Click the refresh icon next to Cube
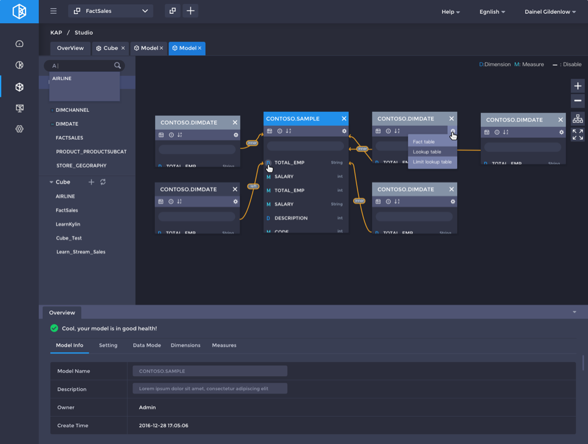Screen dimensions: 588x444 pyautogui.click(x=103, y=182)
